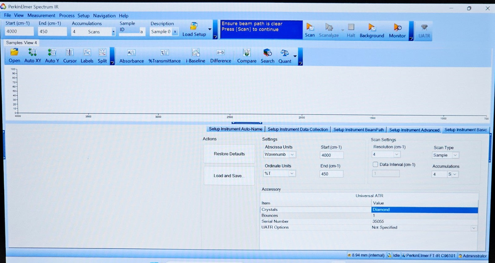Click the Settings Start (cm-1) 4000 field
Viewport: 495px width, 263px height.
click(331, 155)
